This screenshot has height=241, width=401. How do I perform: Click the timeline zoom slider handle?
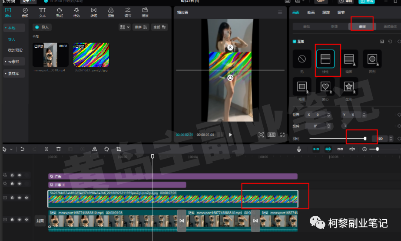[377, 149]
